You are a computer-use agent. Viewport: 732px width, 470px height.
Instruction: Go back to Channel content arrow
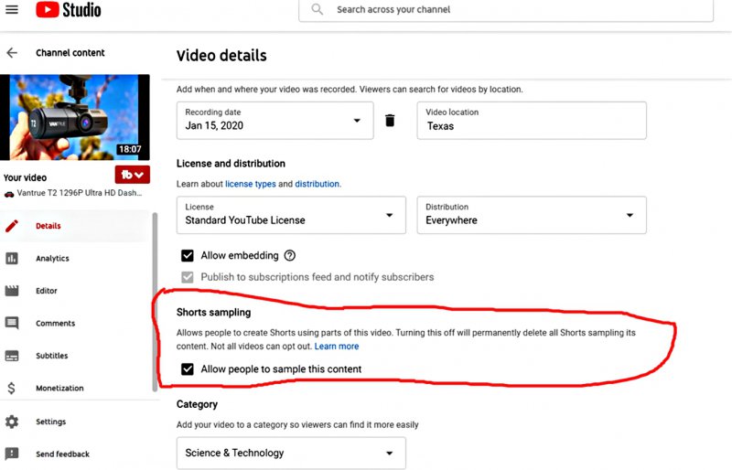coord(12,53)
